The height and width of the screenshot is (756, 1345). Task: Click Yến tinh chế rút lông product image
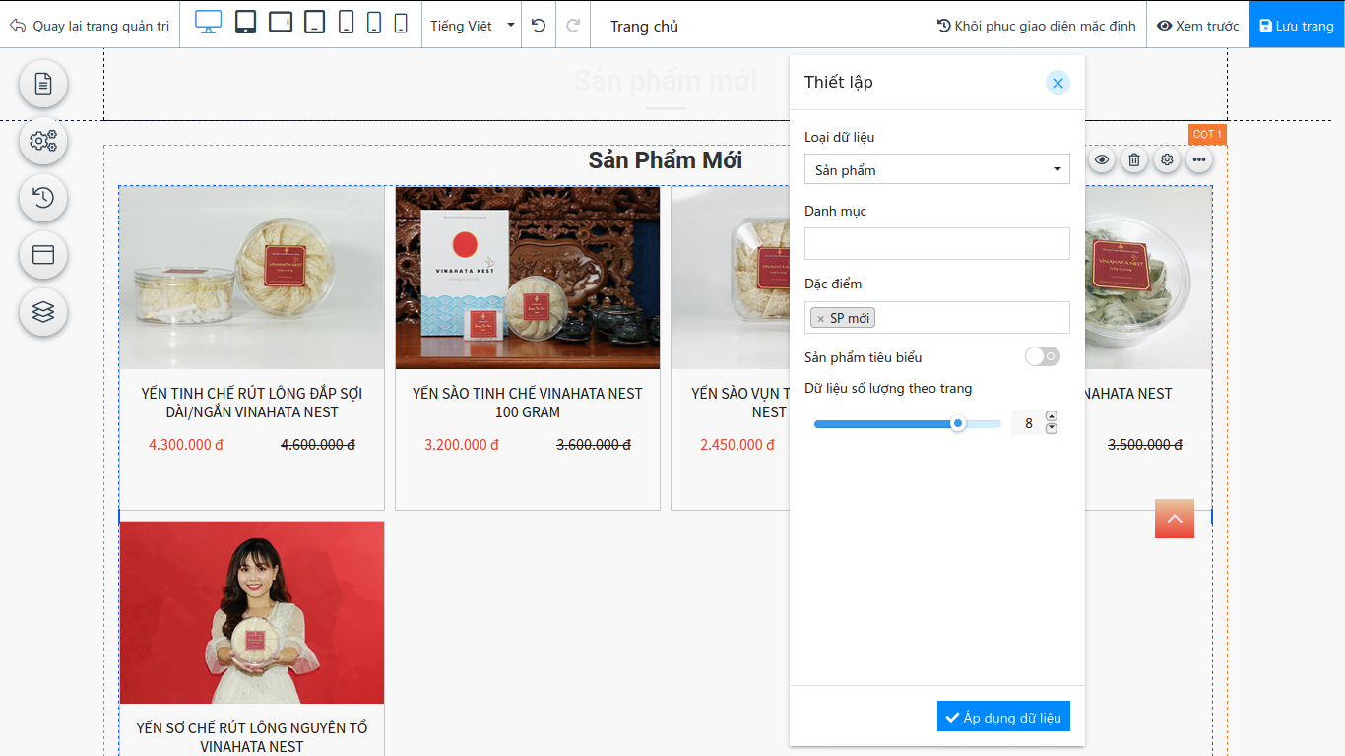coord(252,278)
